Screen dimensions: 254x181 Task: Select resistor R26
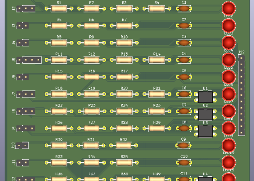(59, 129)
